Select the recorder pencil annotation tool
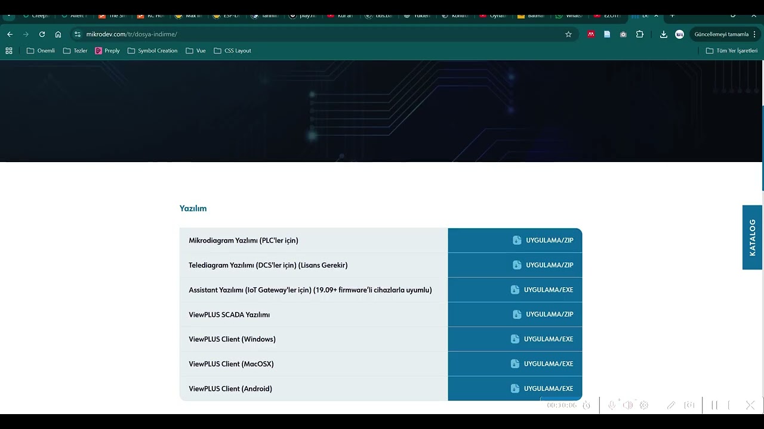This screenshot has width=764, height=429. [671, 405]
